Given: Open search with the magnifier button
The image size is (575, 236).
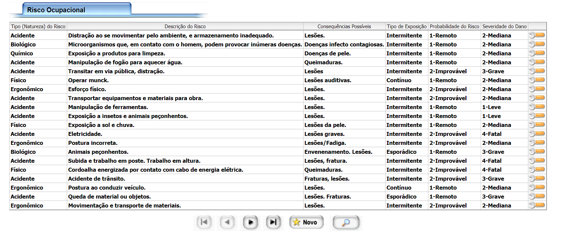Looking at the screenshot, I should [x=346, y=222].
